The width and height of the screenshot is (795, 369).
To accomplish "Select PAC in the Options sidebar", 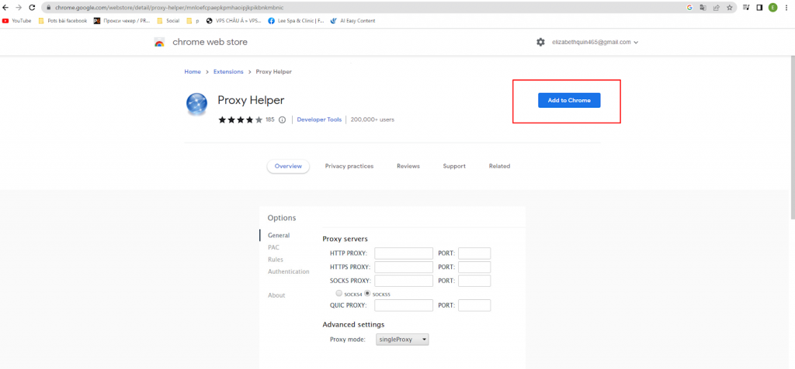I will coord(274,247).
